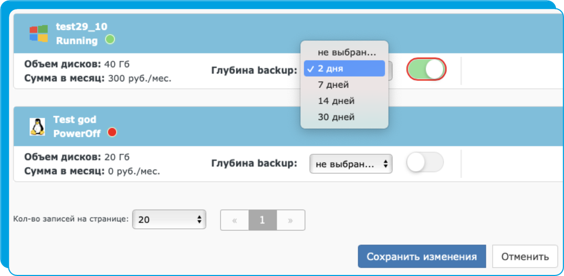Click the Test god server name
The height and width of the screenshot is (276, 564).
click(75, 119)
